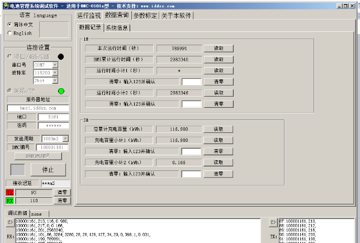Click the C> button beside TX log
Screen dimensions: 360x243
[273, 222]
